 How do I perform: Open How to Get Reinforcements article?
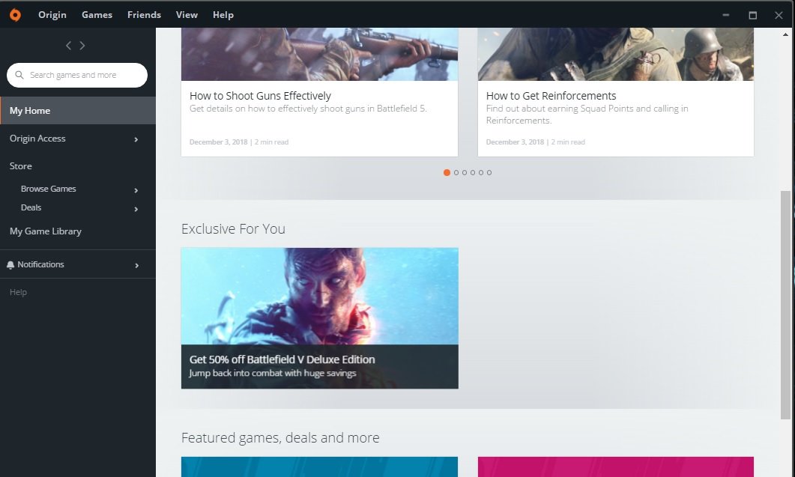[x=551, y=96]
